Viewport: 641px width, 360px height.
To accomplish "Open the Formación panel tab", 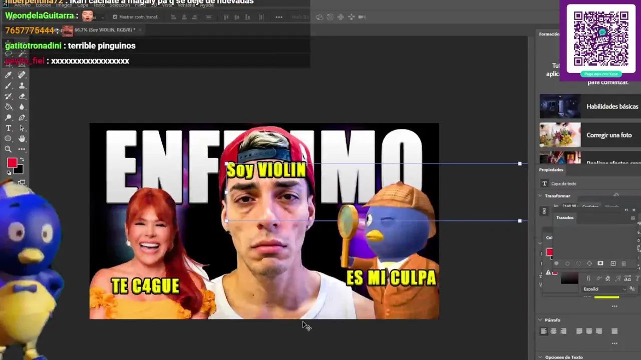I will pyautogui.click(x=549, y=34).
